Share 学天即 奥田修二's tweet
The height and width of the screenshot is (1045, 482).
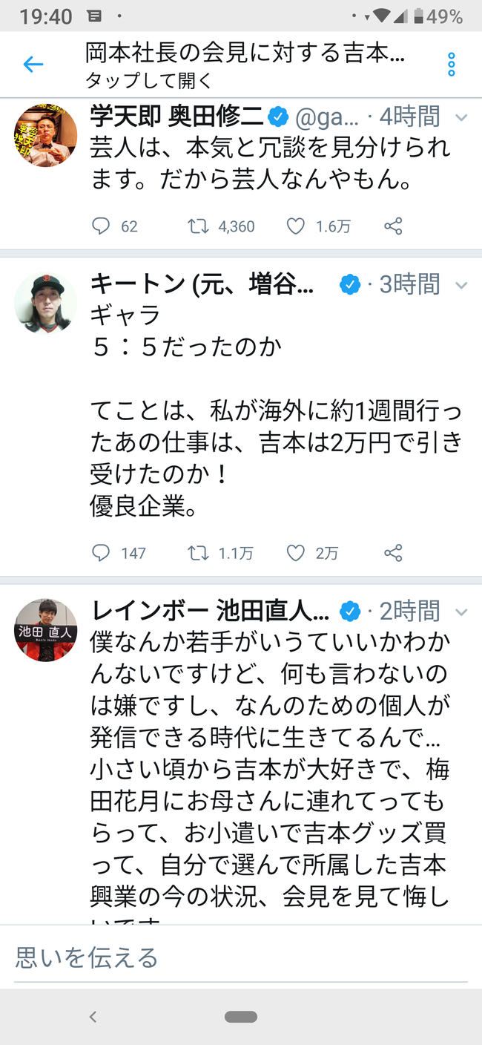tap(393, 226)
